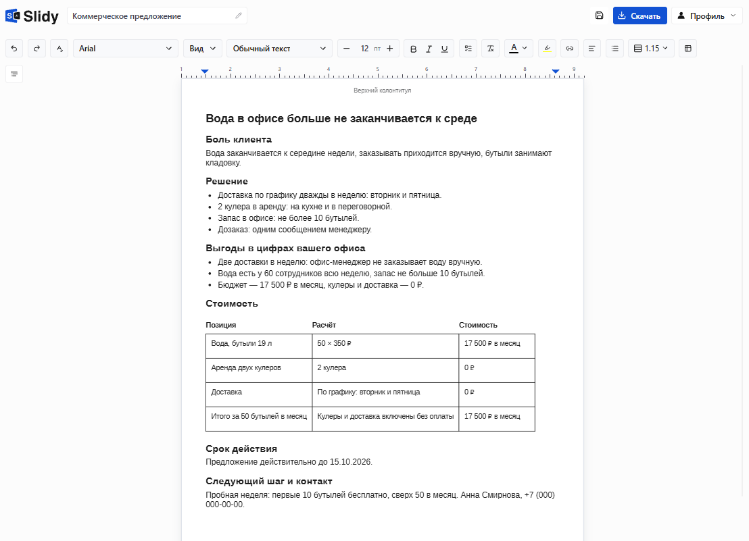Viewport: 749px width, 541px height.
Task: Click the Дозаказ bullet line
Action: [x=295, y=230]
